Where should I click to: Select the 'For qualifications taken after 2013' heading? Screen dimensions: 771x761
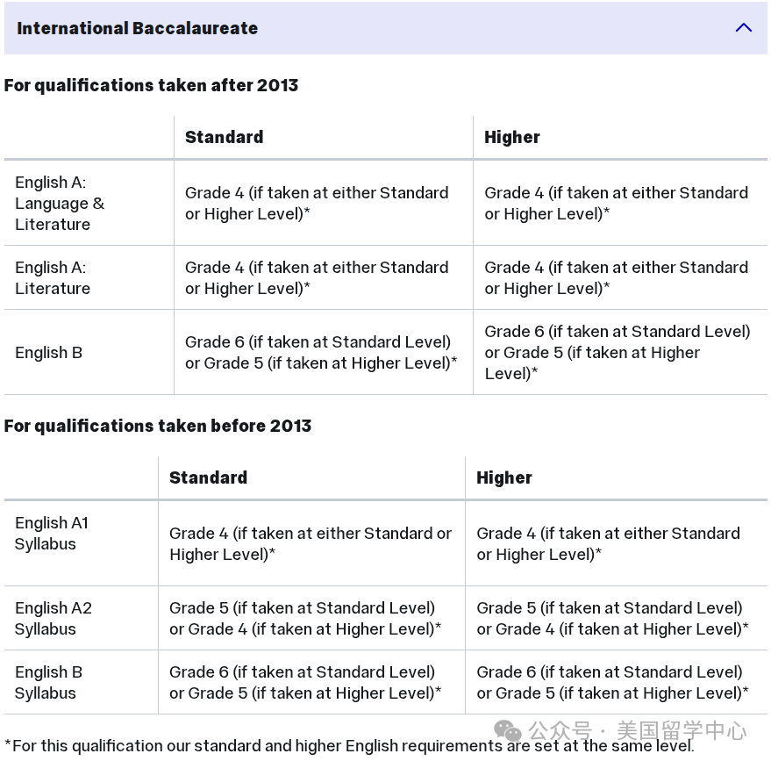click(x=151, y=85)
